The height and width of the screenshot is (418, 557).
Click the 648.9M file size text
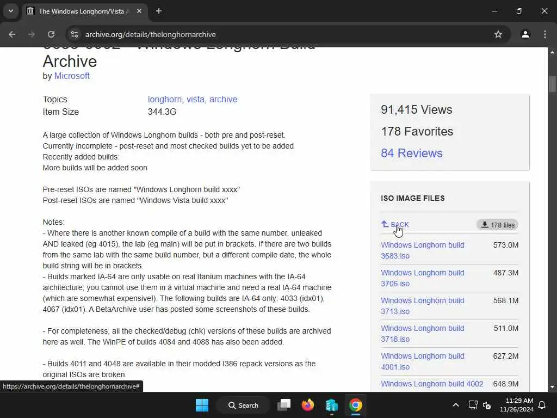506,384
